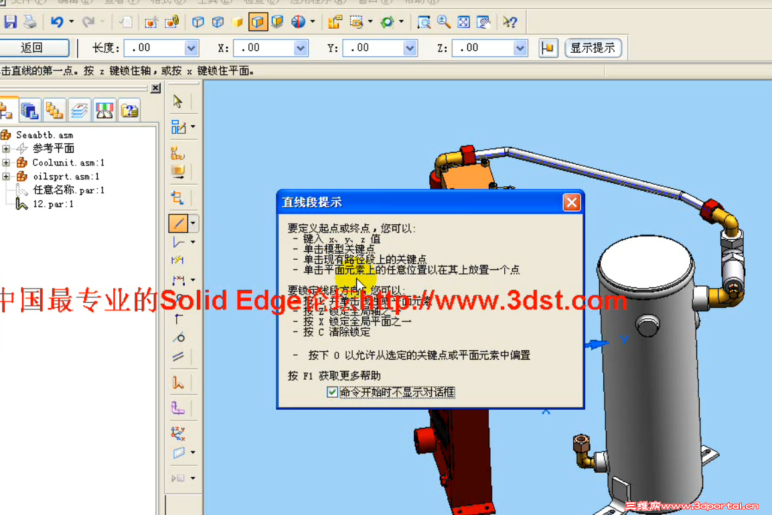
Task: Select Seaabtb.asm root node
Action: (44, 135)
